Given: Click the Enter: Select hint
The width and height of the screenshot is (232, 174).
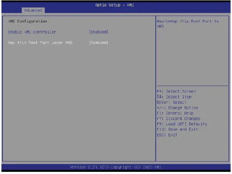Looking at the screenshot, I should pyautogui.click(x=172, y=102).
